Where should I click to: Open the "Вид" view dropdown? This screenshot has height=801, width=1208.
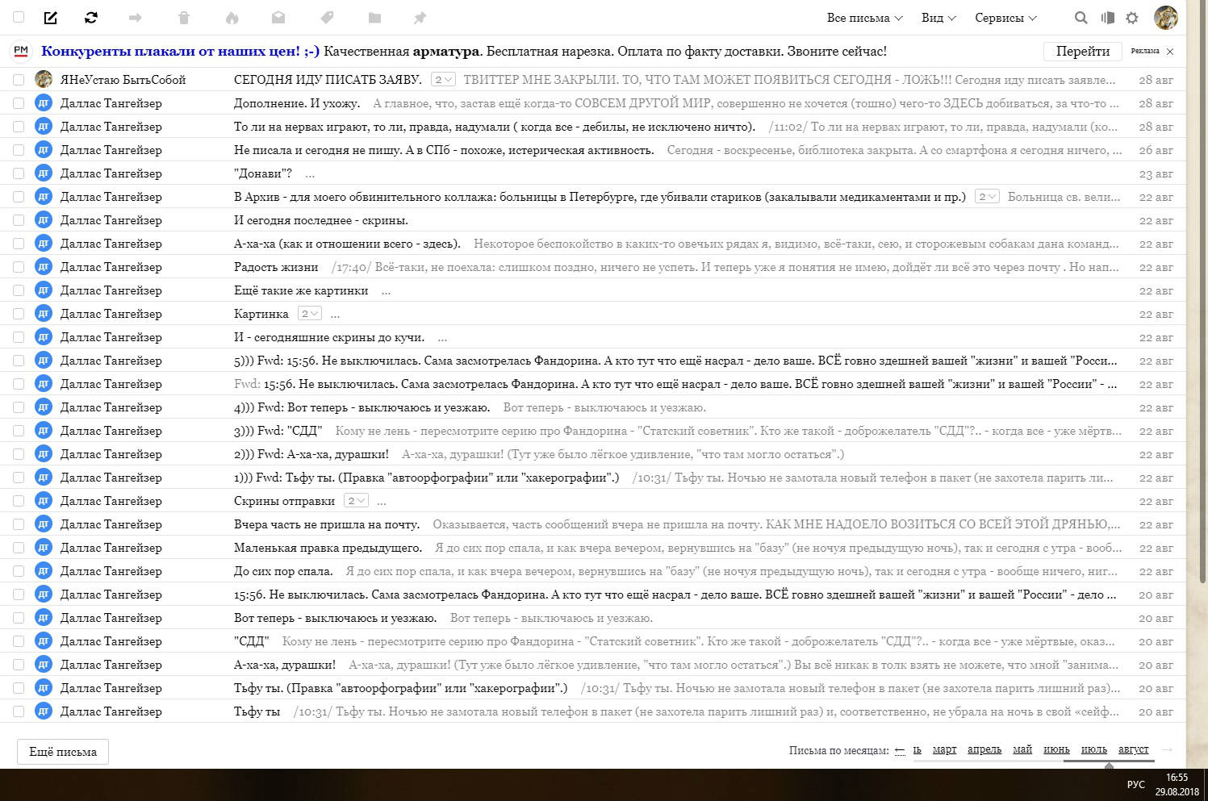point(938,18)
